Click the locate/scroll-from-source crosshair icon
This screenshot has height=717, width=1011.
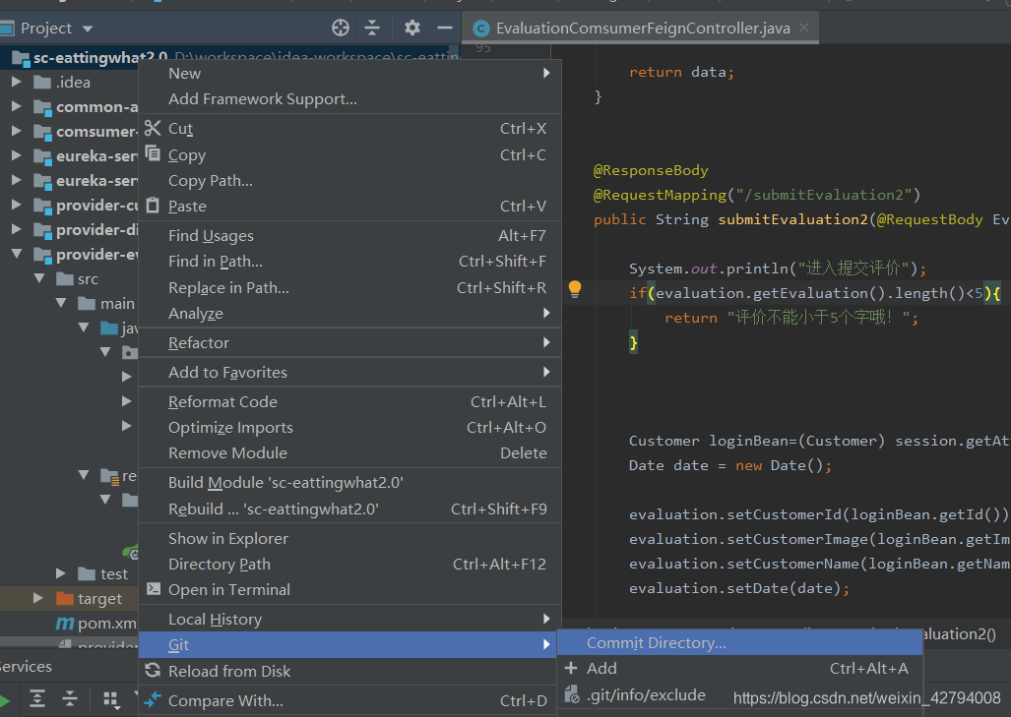click(341, 28)
